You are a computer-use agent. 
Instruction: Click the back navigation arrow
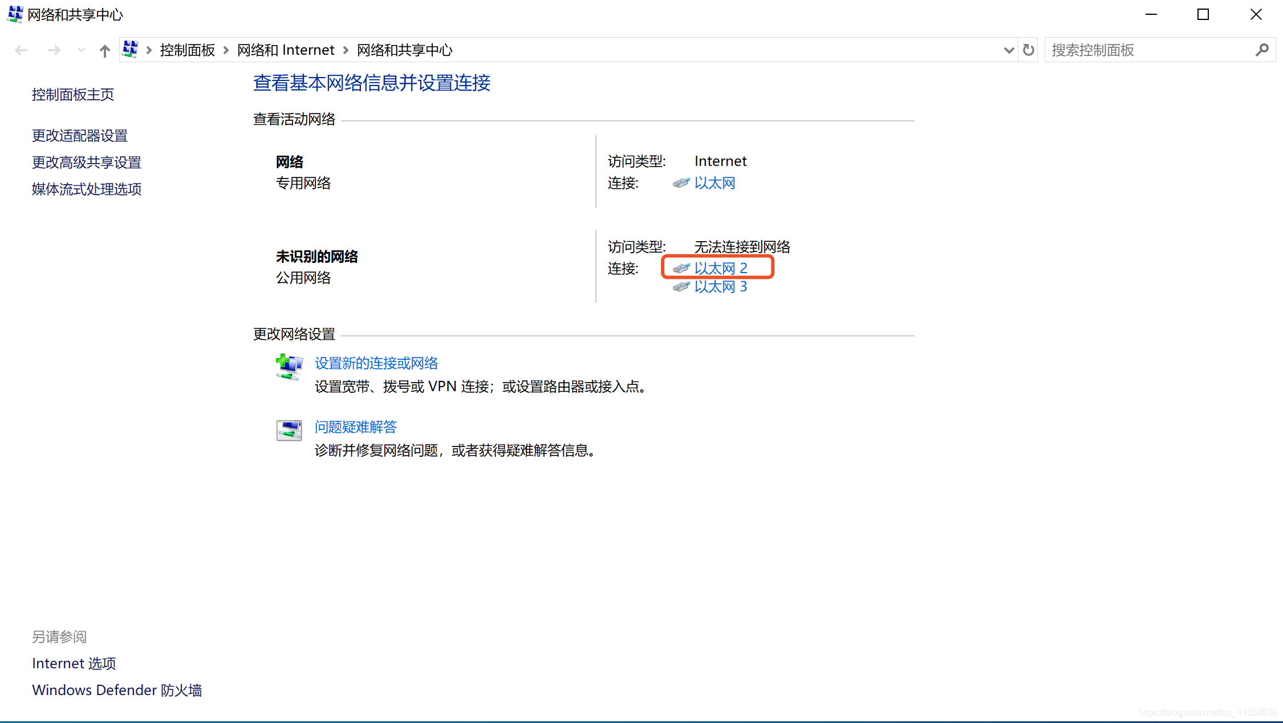coord(21,50)
